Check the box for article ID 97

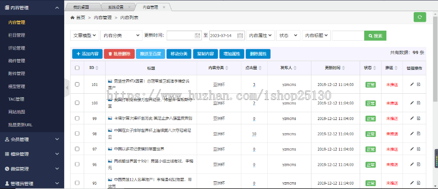click(x=77, y=149)
